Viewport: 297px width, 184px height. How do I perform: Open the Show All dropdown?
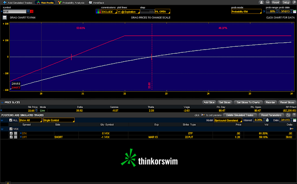point(30,120)
